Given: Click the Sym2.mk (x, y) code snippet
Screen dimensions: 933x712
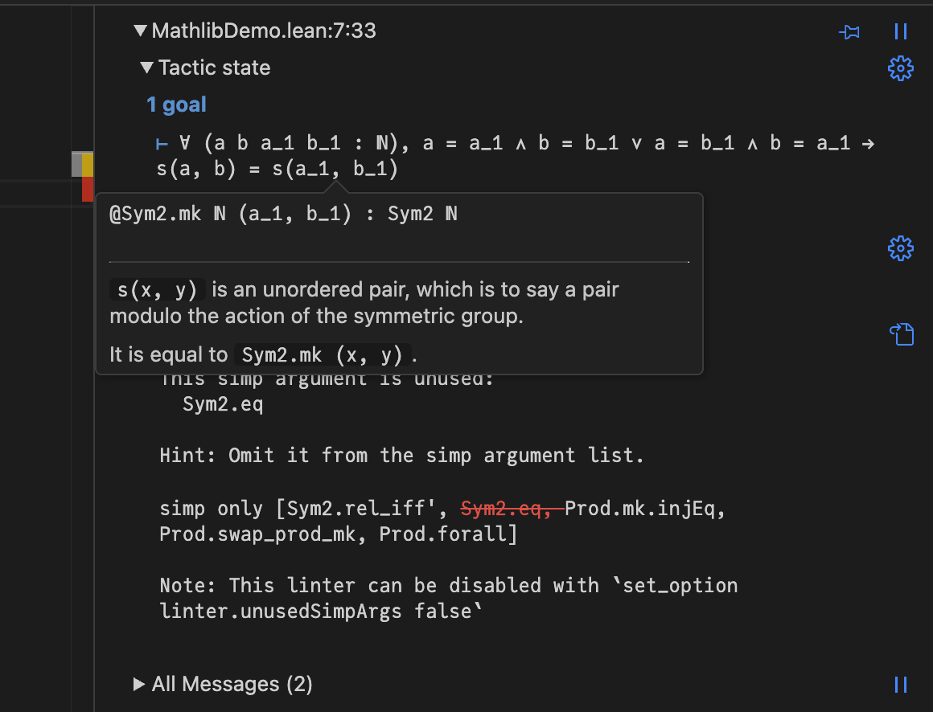Looking at the screenshot, I should click(322, 354).
